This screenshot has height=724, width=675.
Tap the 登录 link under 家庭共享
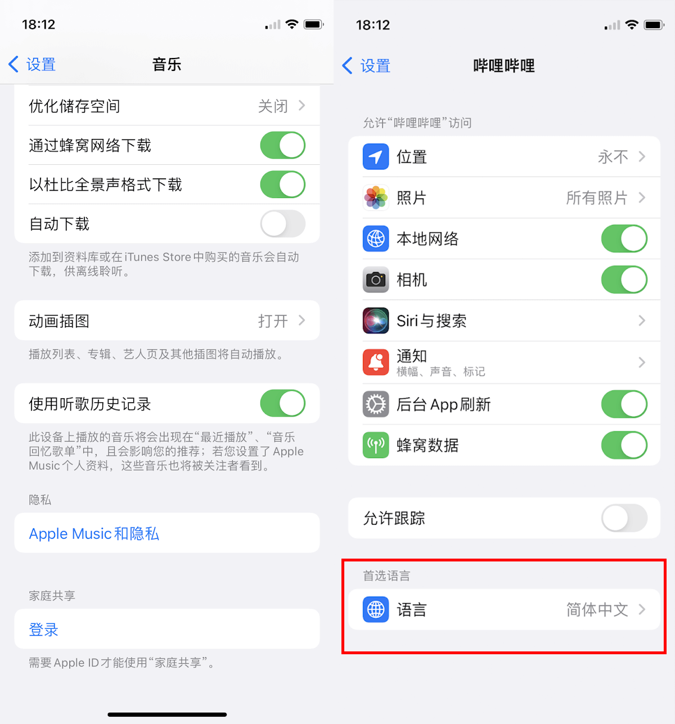[x=44, y=629]
